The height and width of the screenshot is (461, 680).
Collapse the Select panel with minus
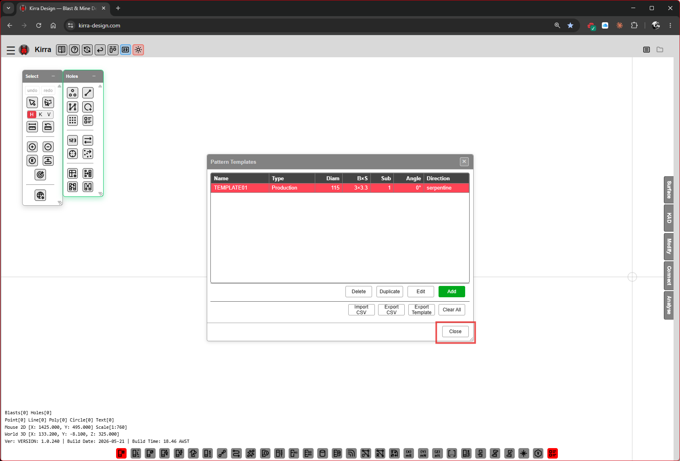[53, 76]
